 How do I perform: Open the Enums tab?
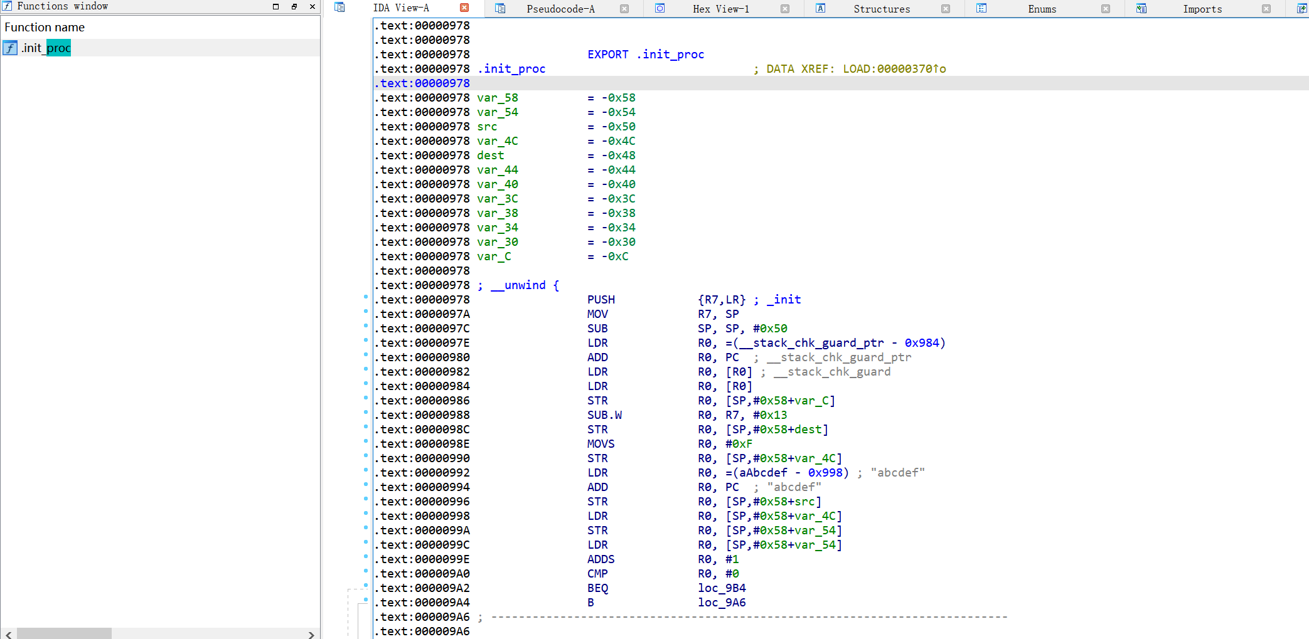(1042, 9)
